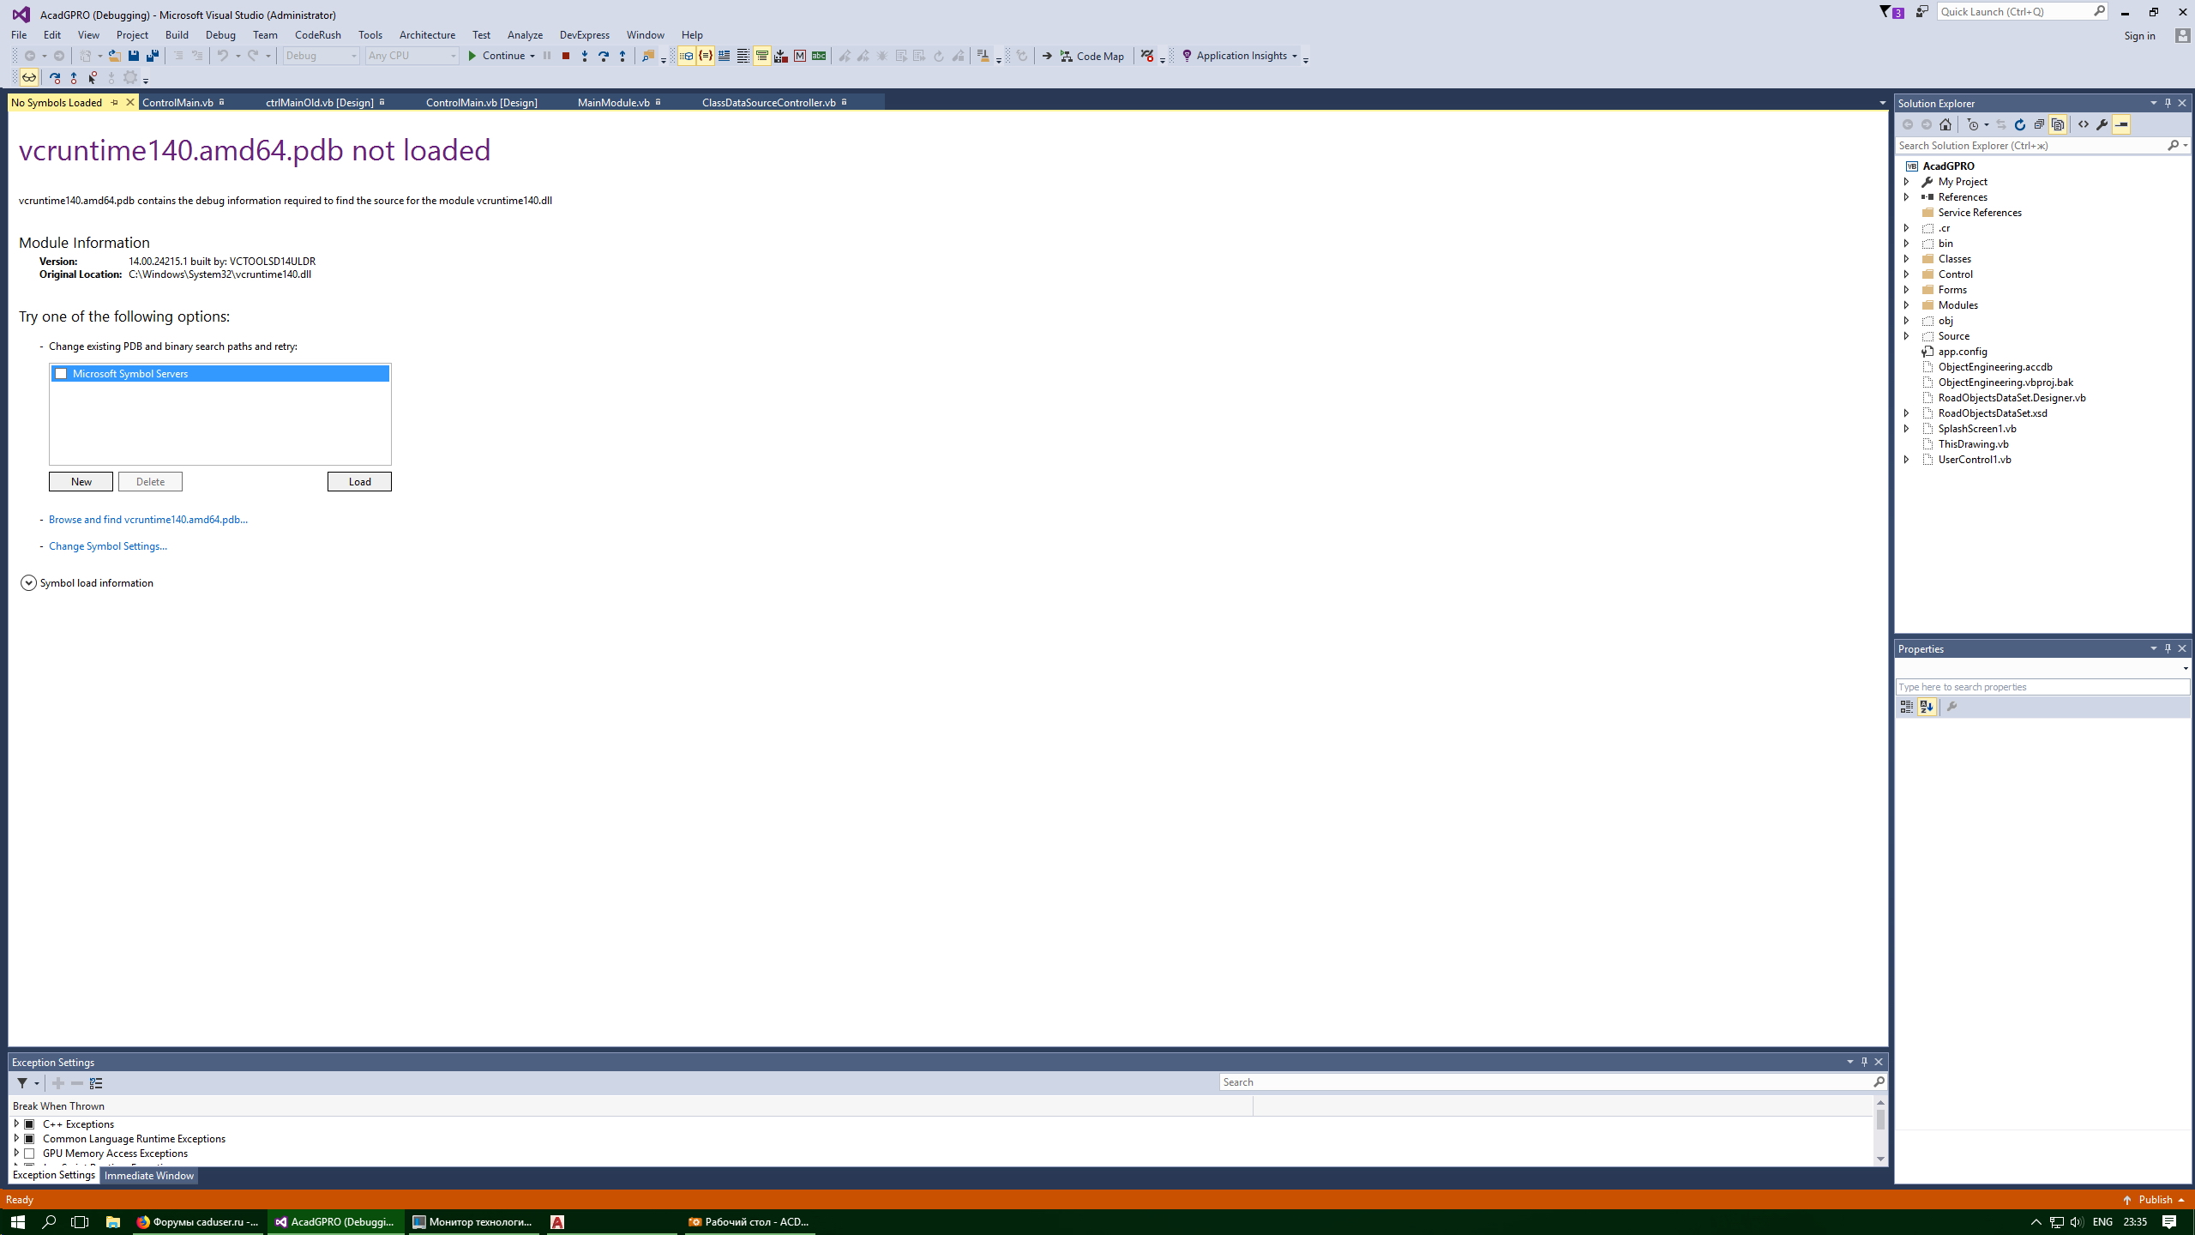Open the Debug menu
2195x1235 pixels.
click(x=220, y=35)
